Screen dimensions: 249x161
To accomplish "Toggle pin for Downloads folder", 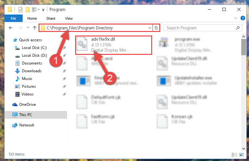I will pyautogui.click(x=64, y=71).
